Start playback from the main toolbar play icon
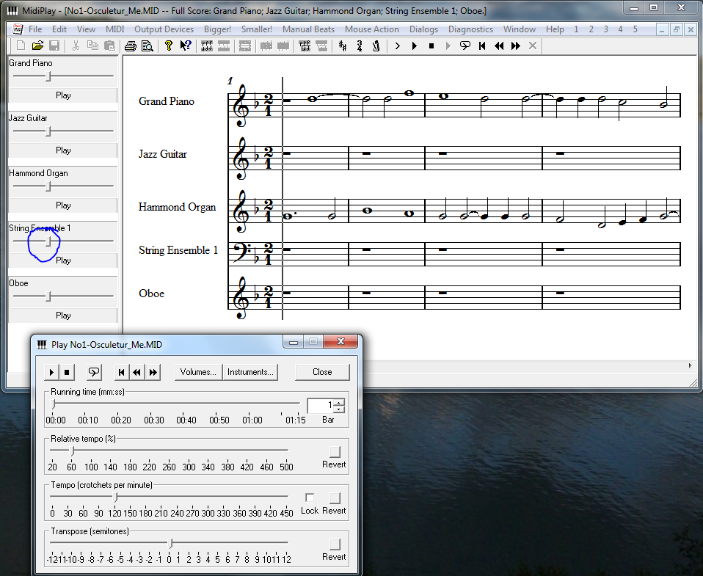703x576 pixels. tap(415, 45)
